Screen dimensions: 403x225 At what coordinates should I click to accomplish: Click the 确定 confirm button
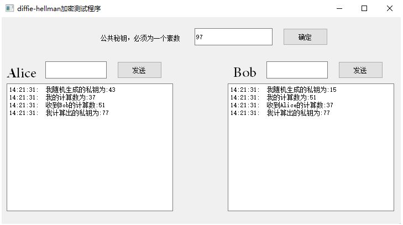click(305, 37)
